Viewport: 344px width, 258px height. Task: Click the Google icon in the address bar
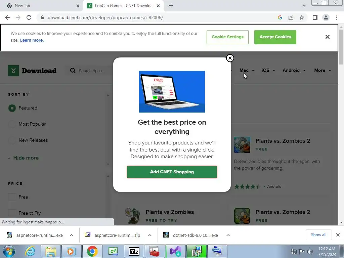(x=280, y=17)
